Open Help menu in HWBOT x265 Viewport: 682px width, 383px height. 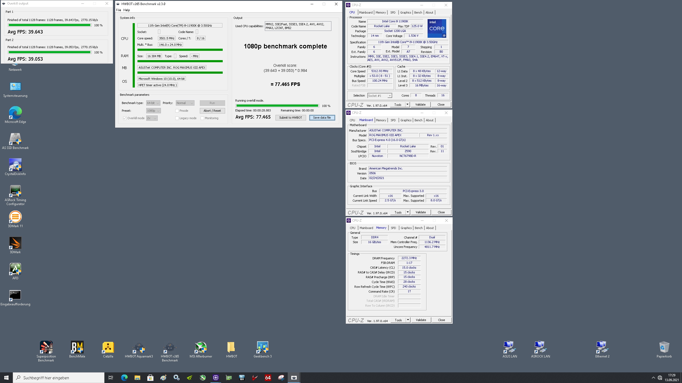tap(127, 10)
